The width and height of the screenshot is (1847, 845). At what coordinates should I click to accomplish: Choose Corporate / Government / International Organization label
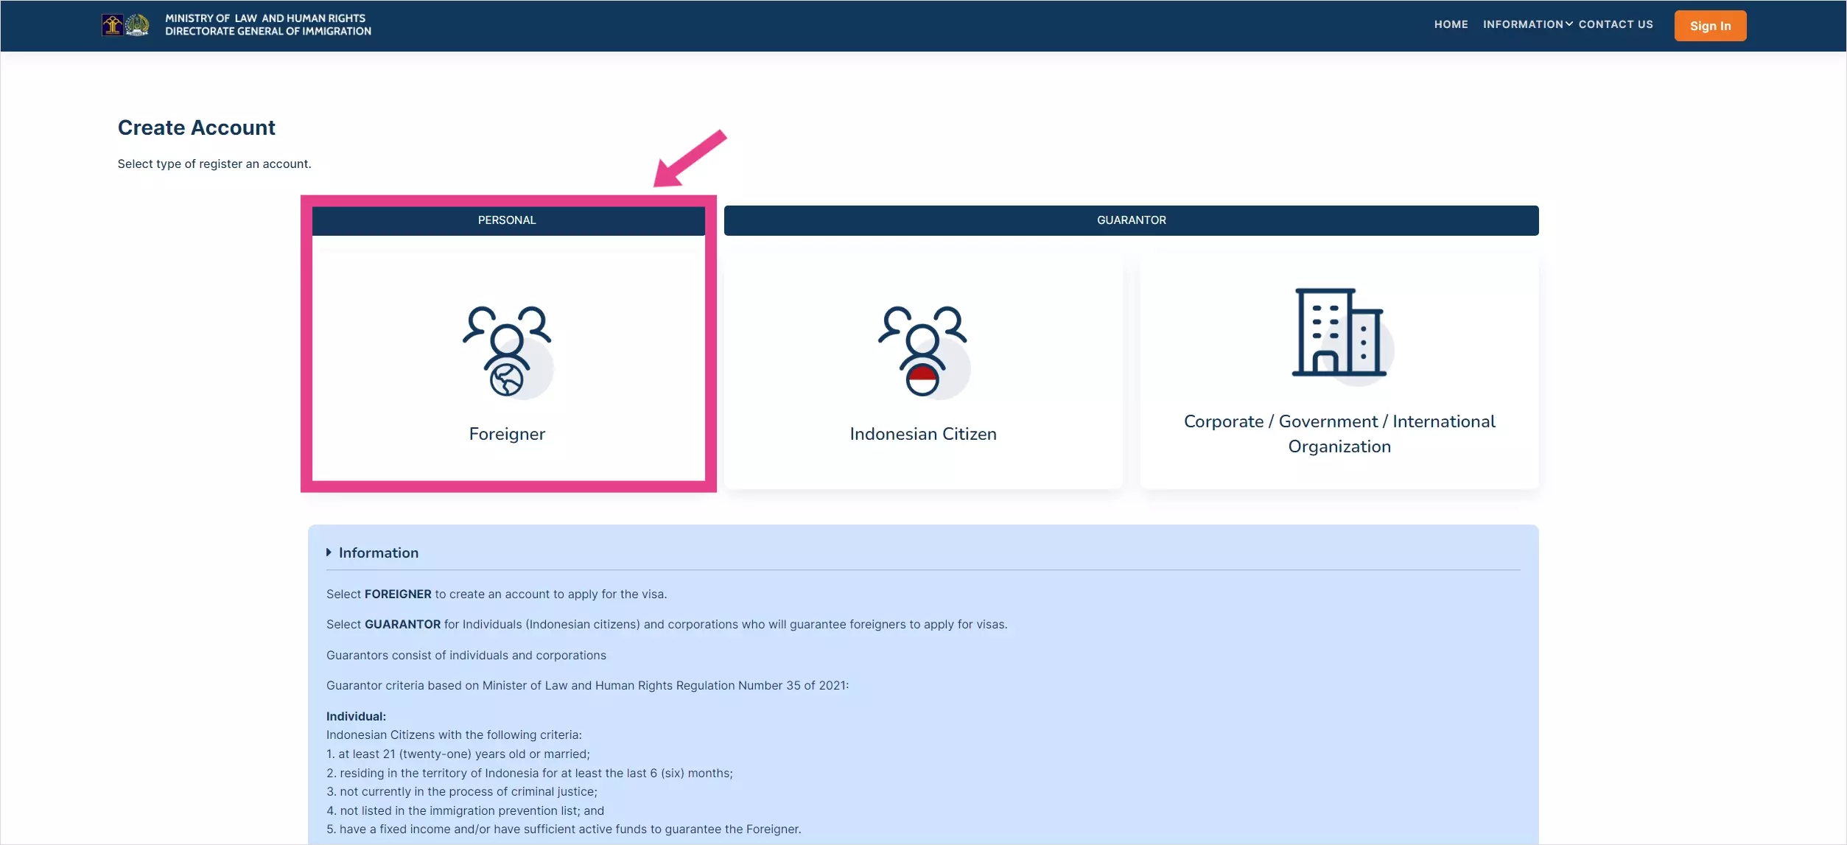1339,434
